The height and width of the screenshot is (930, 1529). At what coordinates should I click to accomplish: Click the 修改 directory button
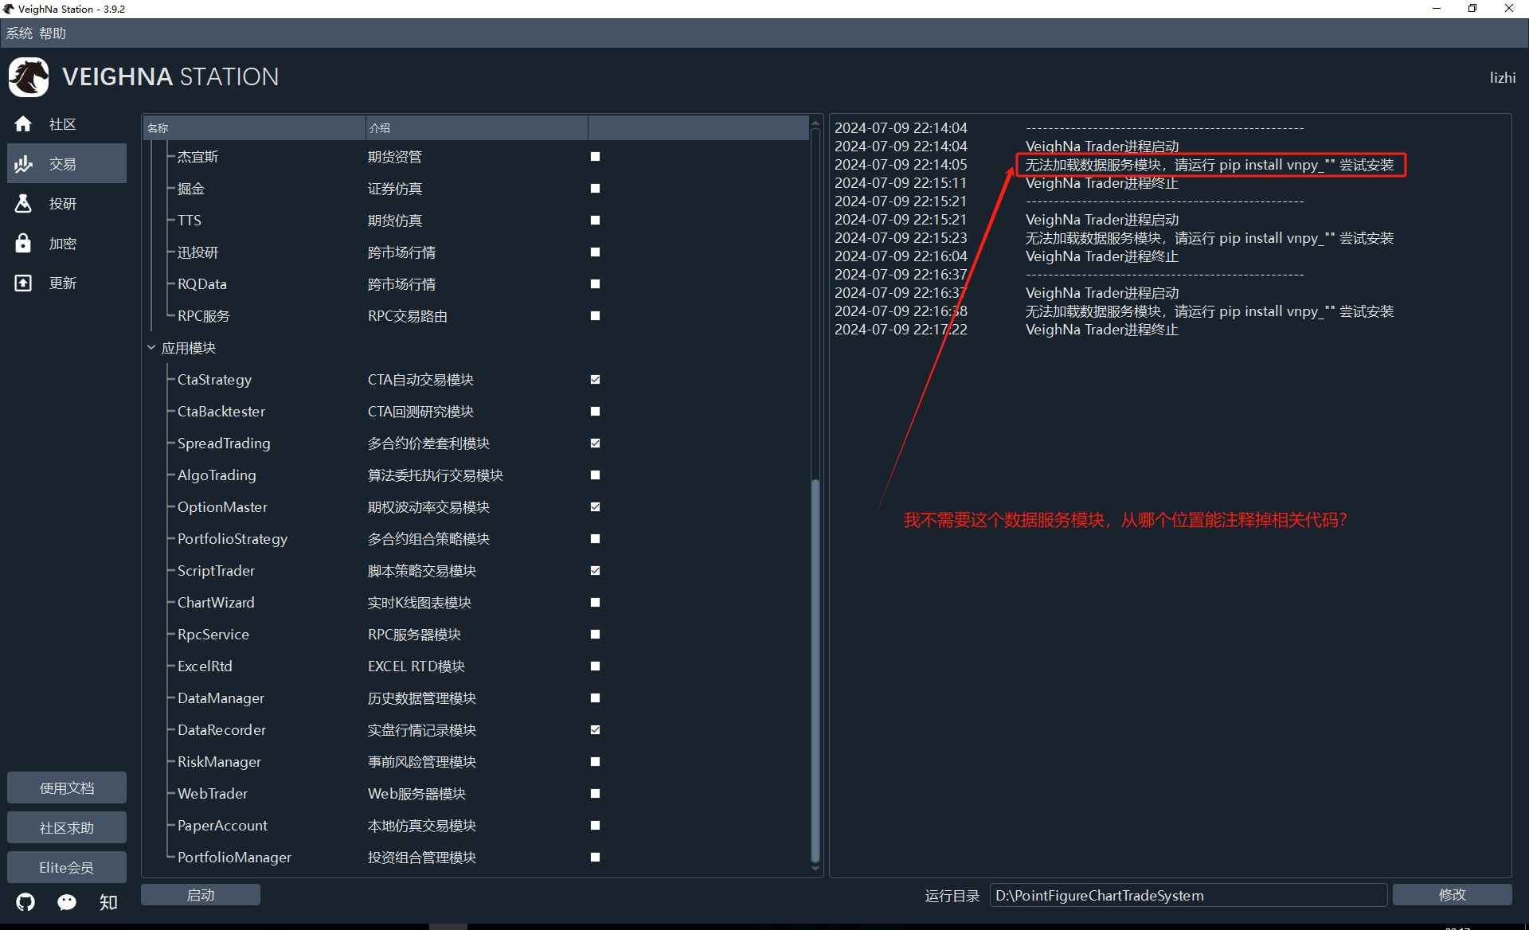click(x=1452, y=895)
